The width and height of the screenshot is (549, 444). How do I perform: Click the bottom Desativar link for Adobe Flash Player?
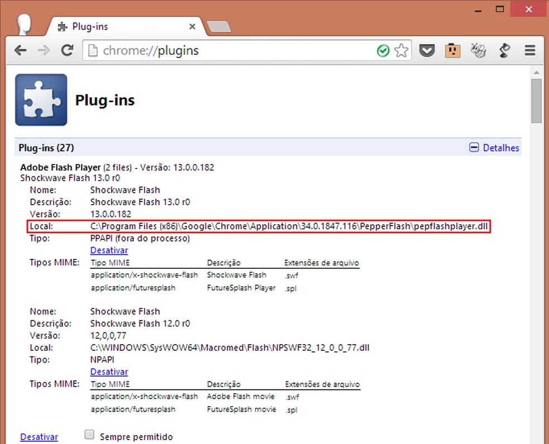(x=38, y=437)
